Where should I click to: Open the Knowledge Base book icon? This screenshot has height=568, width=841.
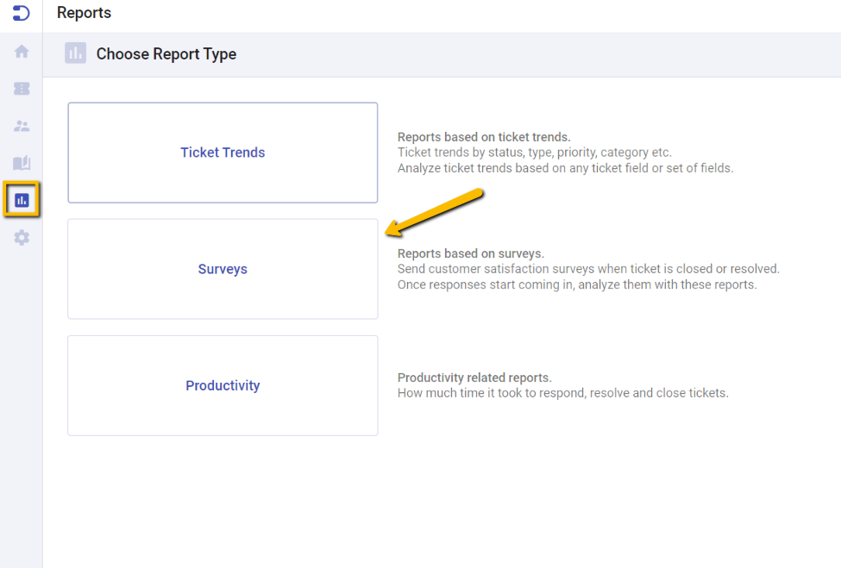click(x=21, y=162)
